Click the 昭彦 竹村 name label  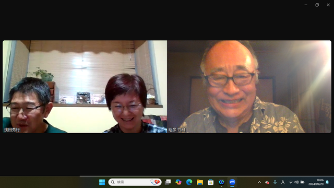(177, 130)
